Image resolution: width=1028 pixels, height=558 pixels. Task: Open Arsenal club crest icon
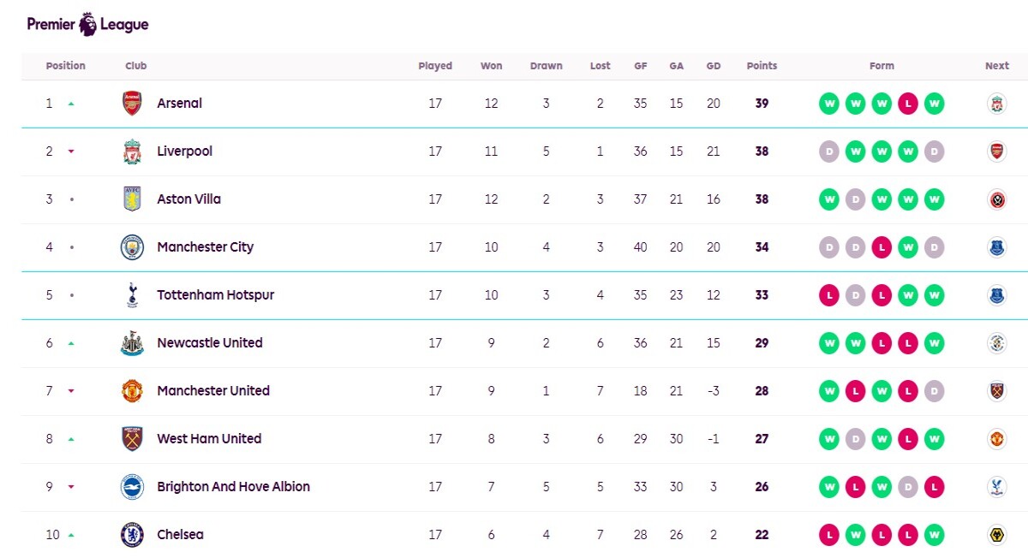(132, 104)
